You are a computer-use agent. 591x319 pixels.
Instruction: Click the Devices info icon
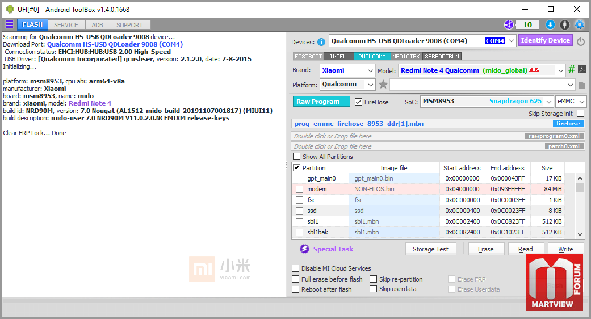pos(321,42)
